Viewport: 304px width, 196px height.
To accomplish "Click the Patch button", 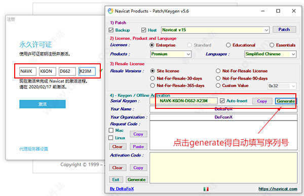I will click(x=284, y=29).
